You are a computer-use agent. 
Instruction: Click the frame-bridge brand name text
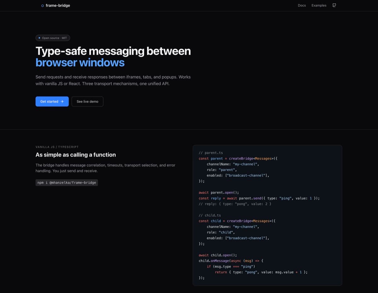[58, 5]
